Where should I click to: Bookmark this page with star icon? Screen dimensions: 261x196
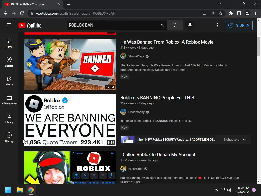(221, 13)
